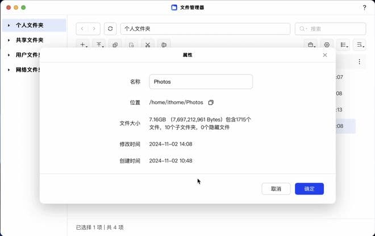Click the cut (scissors) icon in the toolbar
This screenshot has height=236, width=375.
[147, 44]
